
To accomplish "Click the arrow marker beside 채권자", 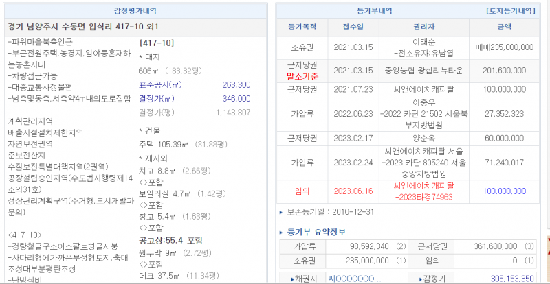I will (291, 279).
